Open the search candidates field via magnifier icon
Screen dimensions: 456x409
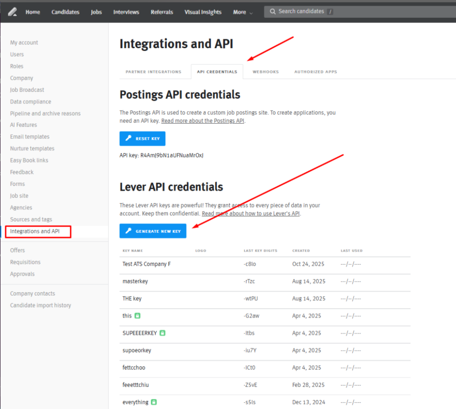tap(272, 11)
